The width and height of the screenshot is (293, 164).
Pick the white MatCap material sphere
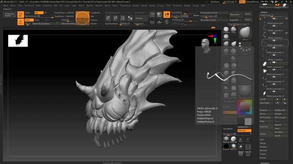click(233, 139)
